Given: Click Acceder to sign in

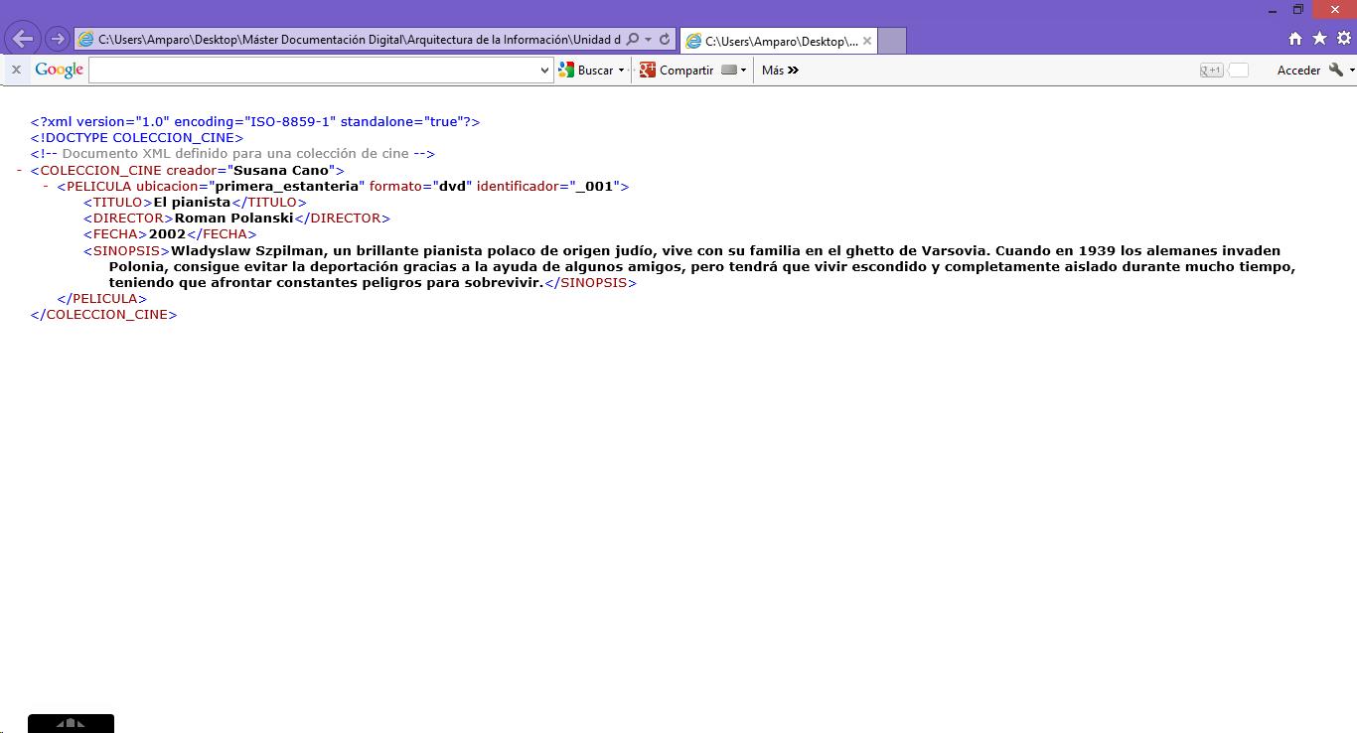Looking at the screenshot, I should [1298, 70].
